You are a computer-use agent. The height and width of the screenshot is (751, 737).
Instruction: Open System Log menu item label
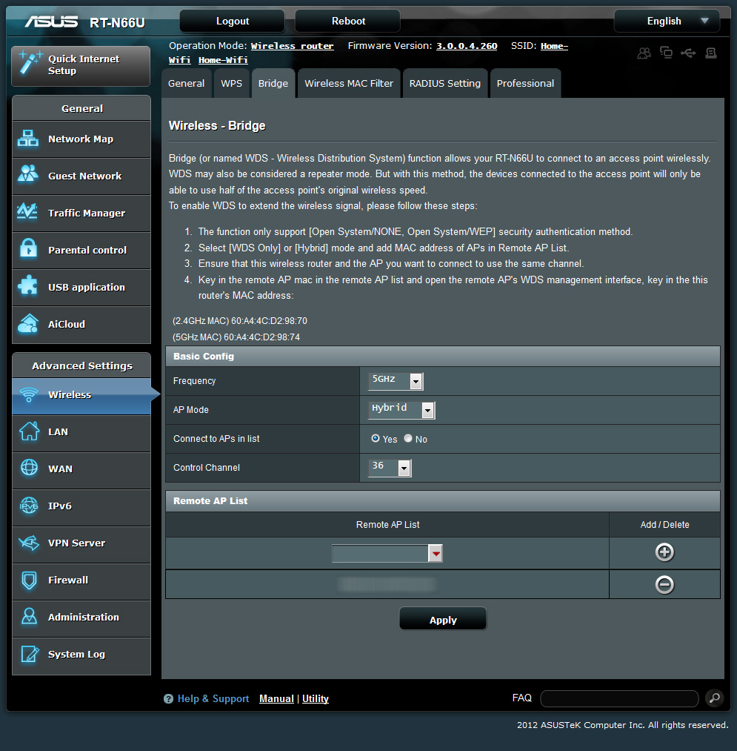point(76,654)
